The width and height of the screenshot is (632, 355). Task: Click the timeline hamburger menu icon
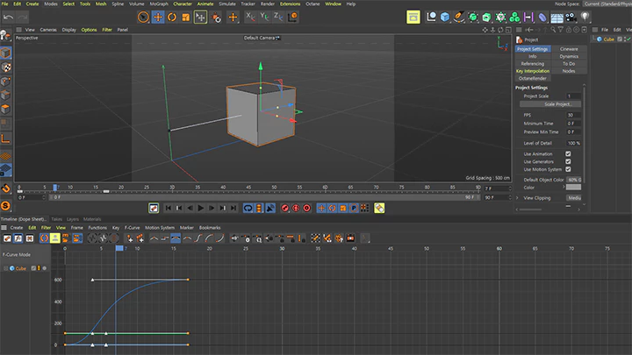[4, 228]
